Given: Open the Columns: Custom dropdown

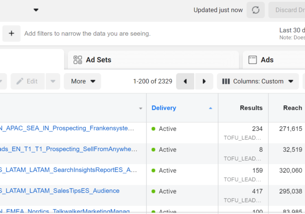Looking at the screenshot, I should 258,81.
